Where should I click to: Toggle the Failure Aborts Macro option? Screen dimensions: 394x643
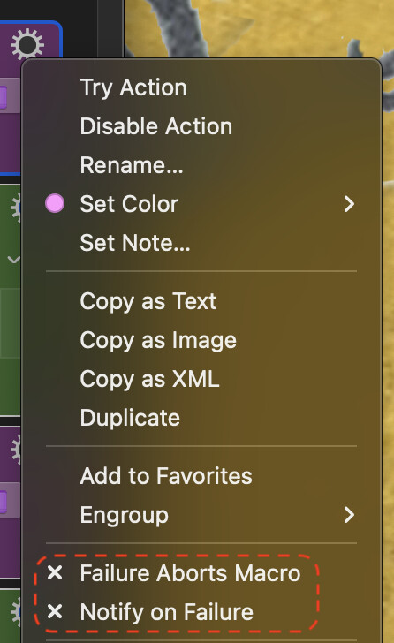click(190, 573)
